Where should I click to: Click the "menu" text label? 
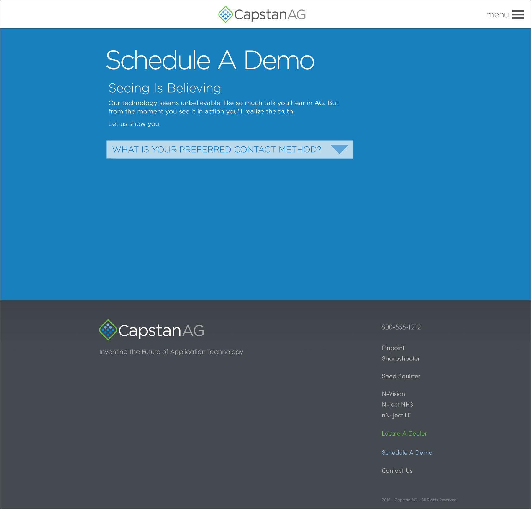(x=497, y=15)
